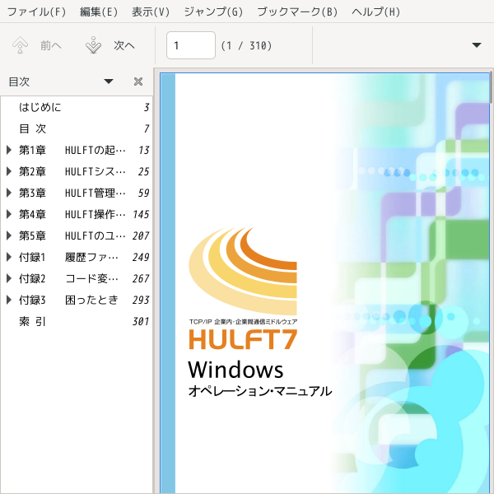Screen dimensions: 494x494
Task: Open the ヘルプ(H) menu
Action: 376,12
